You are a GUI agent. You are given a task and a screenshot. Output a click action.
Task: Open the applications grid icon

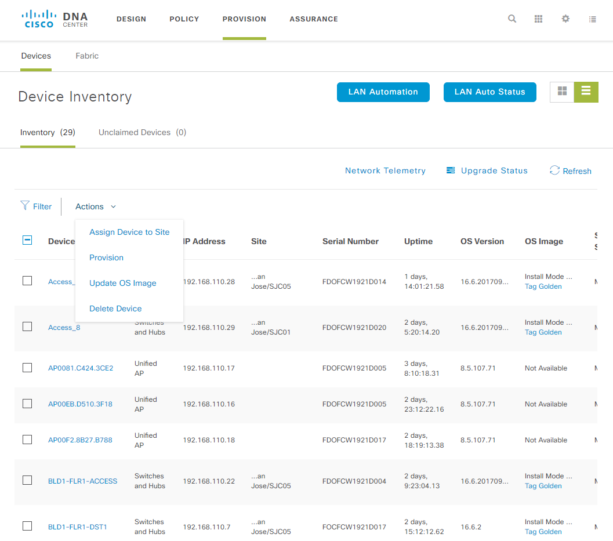(538, 19)
